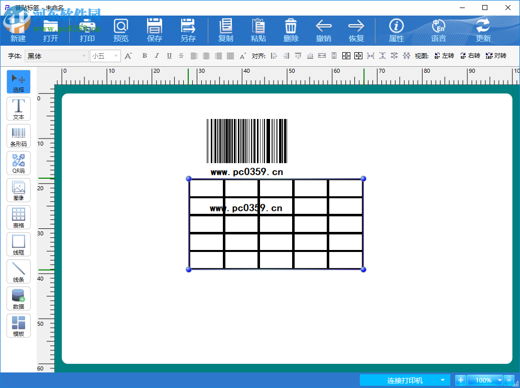520x388 pixels.
Task: Open 属性 properties
Action: (397, 30)
